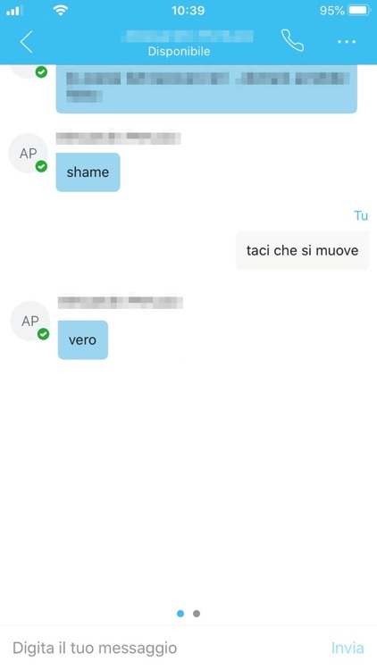Tap green status badge on 'shame' avatar

click(x=41, y=166)
